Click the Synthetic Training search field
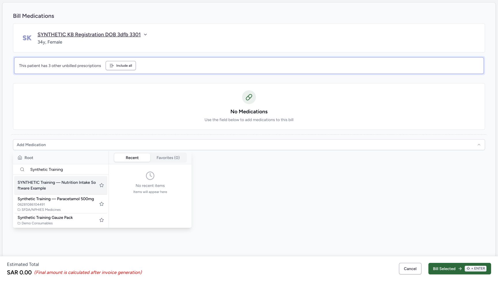This screenshot has width=498, height=281. (61, 169)
